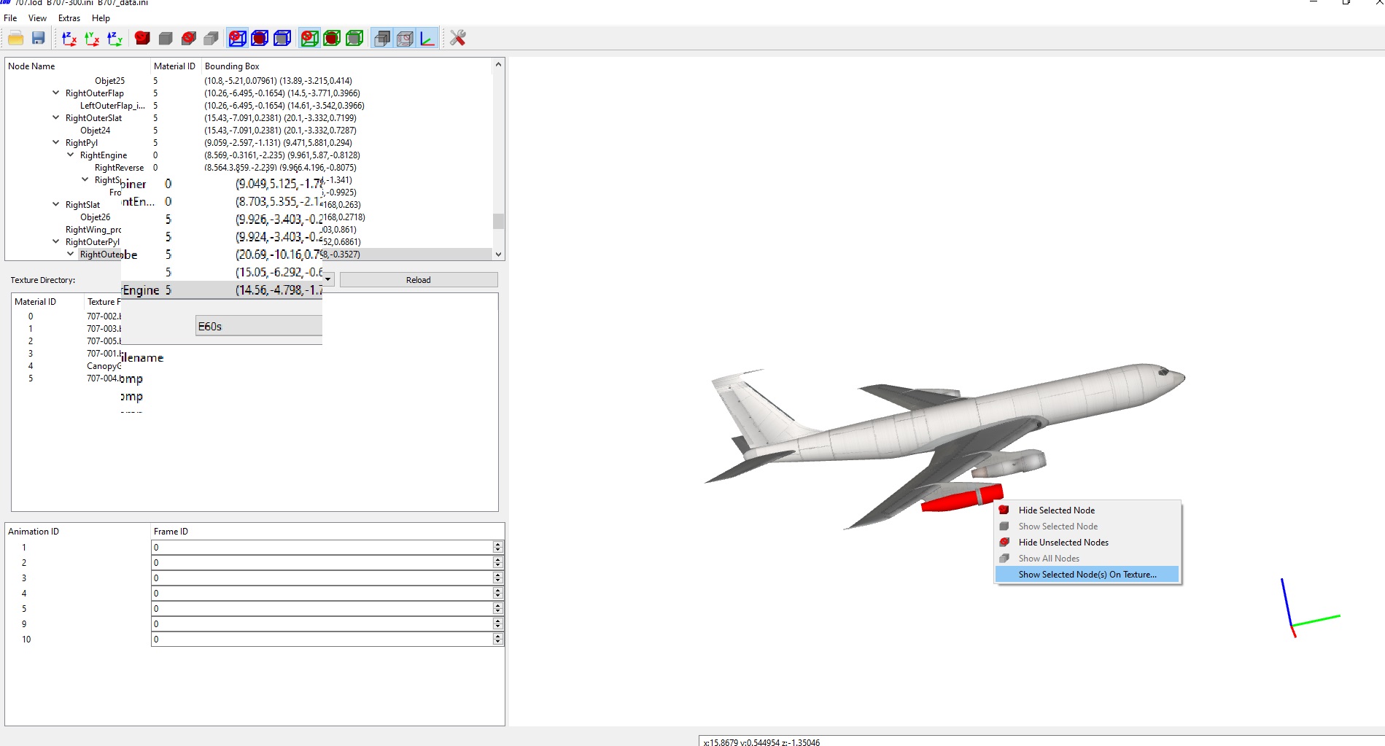Increment Frame ID for Animation 1
Viewport: 1385px width, 746px height.
point(497,544)
